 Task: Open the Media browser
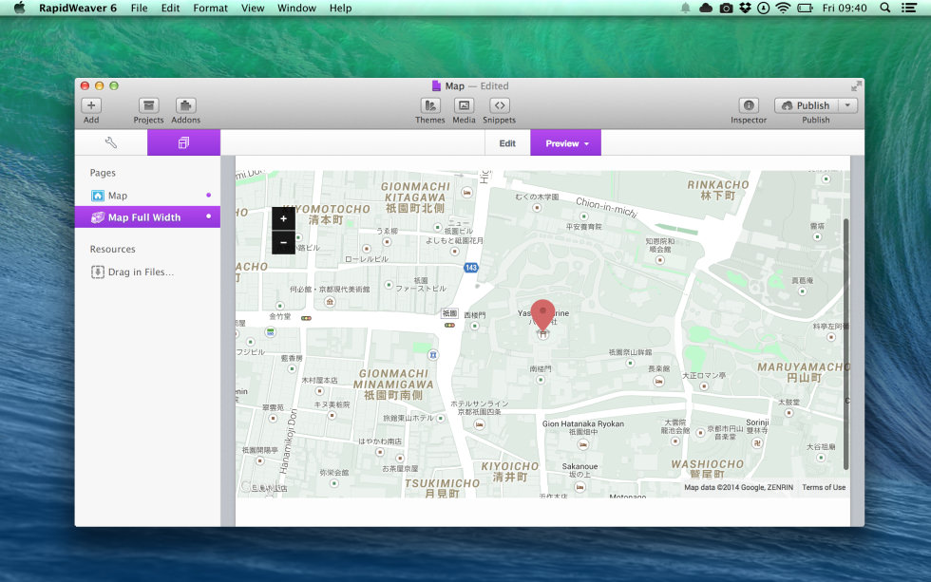point(464,105)
